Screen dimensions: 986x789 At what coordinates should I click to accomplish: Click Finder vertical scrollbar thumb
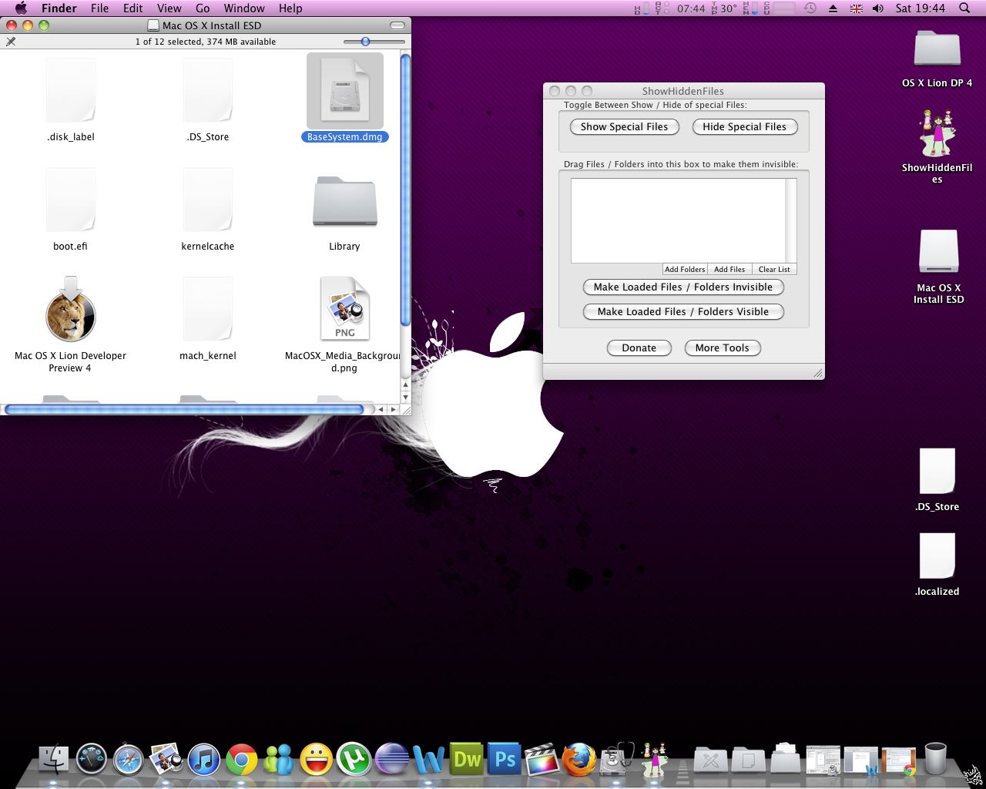(405, 190)
